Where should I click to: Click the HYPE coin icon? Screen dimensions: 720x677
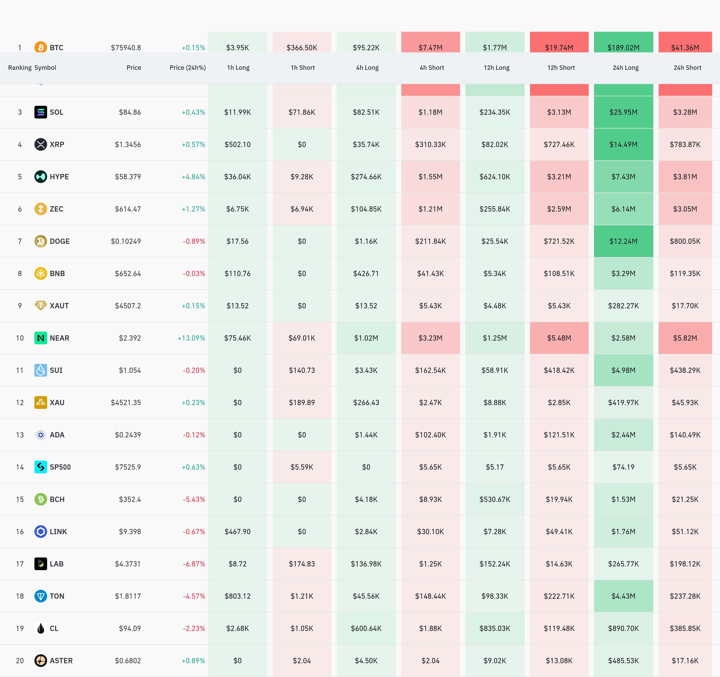click(x=40, y=177)
